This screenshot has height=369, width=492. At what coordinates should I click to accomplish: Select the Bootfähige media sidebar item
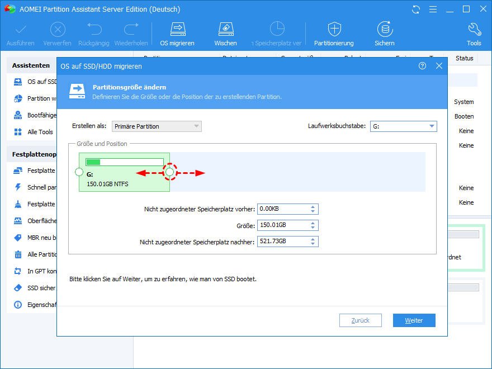point(35,115)
